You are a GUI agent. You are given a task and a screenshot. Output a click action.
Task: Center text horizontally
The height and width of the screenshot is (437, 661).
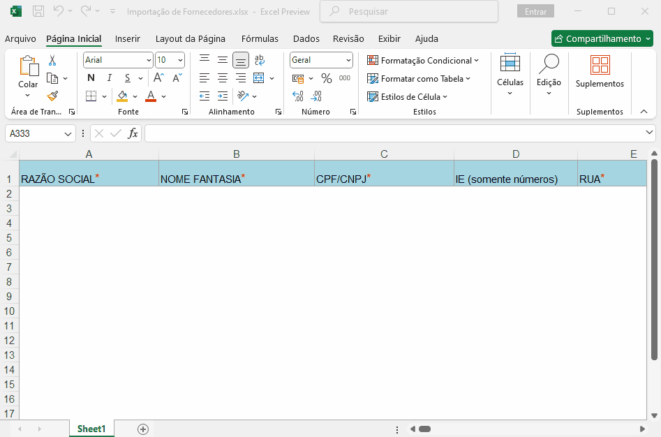[223, 78]
